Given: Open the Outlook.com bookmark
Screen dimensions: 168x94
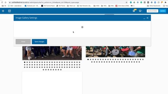Looking at the screenshot, I should [32, 6].
